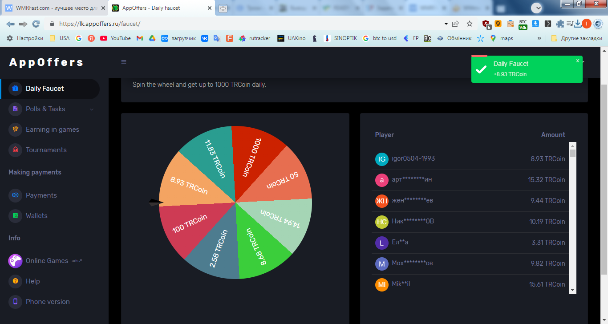Open the browser extensions puzzle icon
608x324 pixels.
(560, 24)
